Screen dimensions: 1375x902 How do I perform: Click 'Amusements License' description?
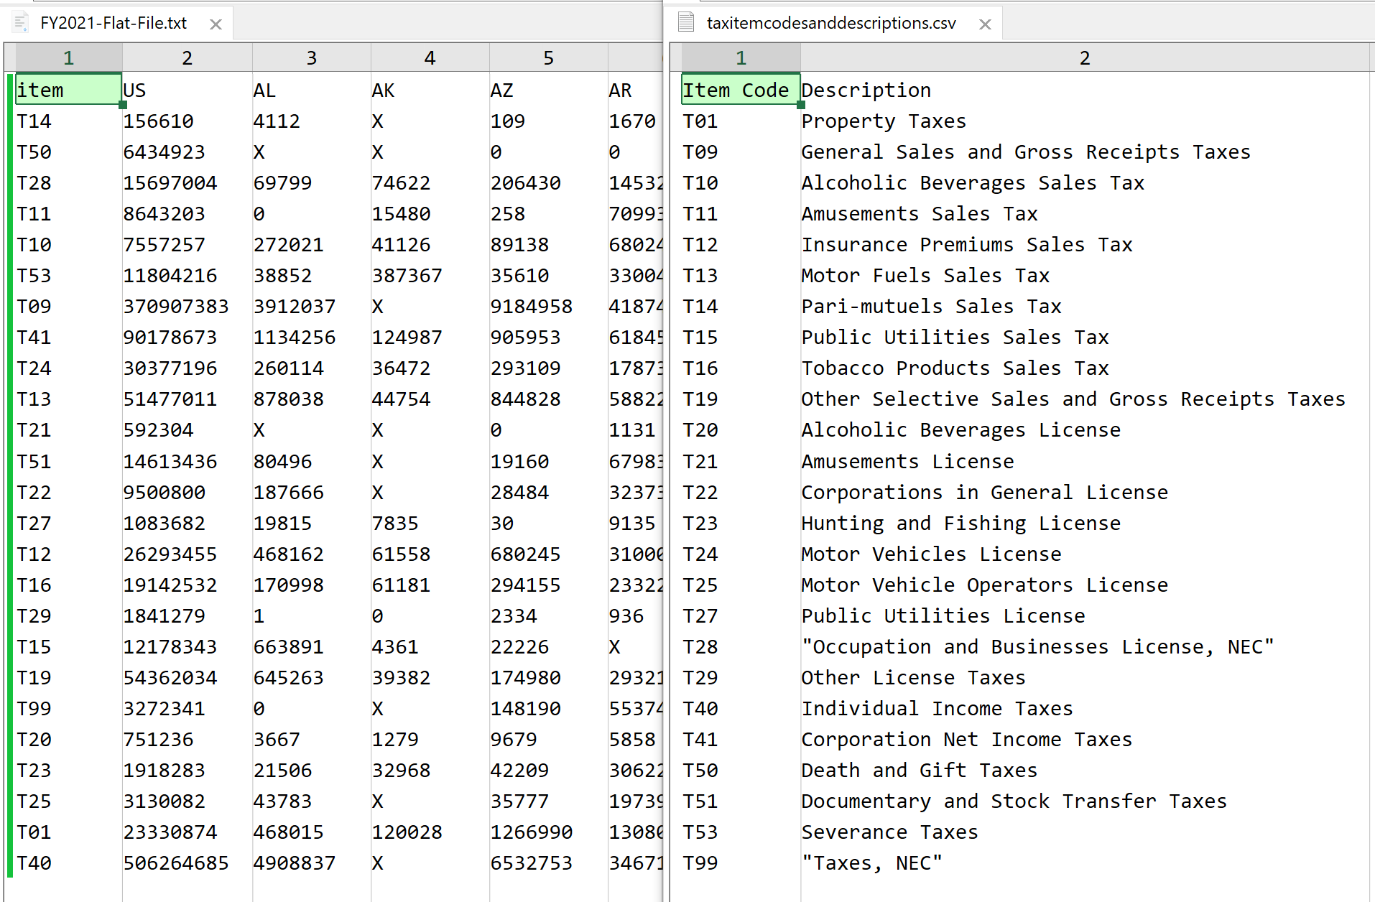tap(907, 462)
